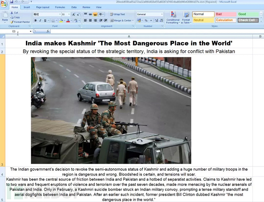Open Clipboard pane dialog launcher

click(x=29, y=26)
